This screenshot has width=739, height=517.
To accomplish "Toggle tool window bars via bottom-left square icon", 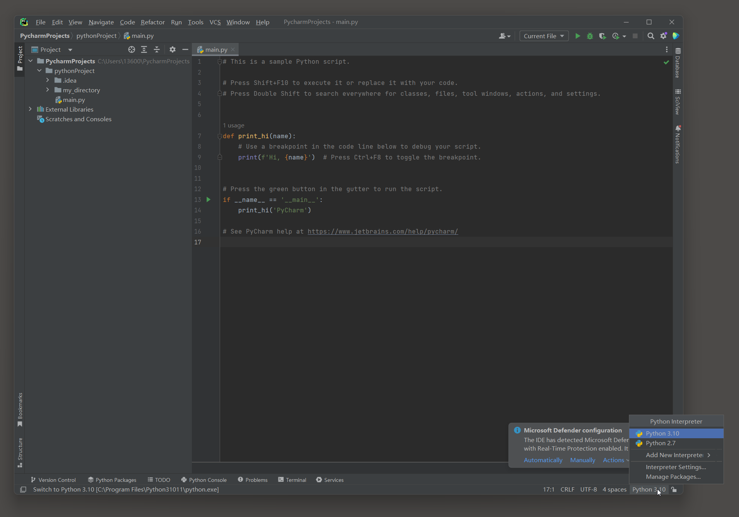I will (23, 490).
